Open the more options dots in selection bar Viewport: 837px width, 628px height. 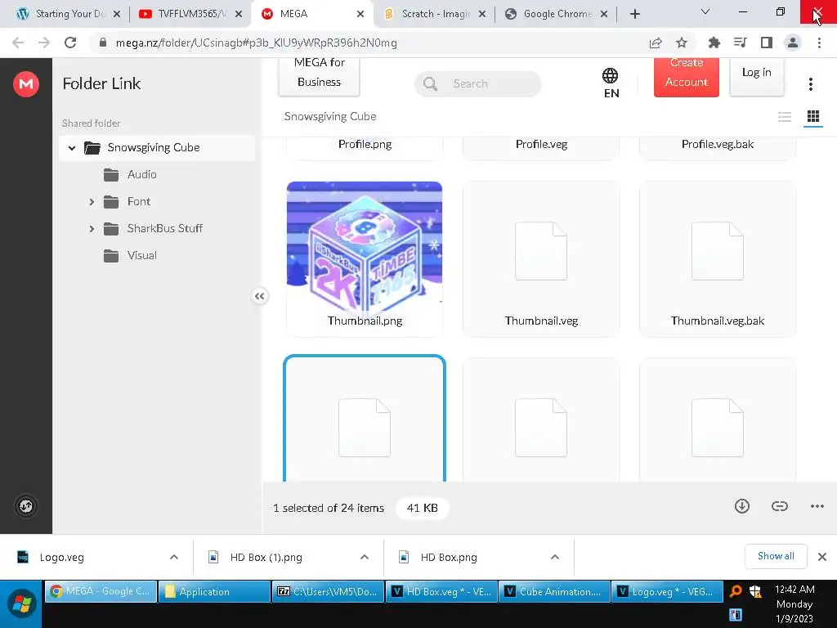(x=817, y=506)
